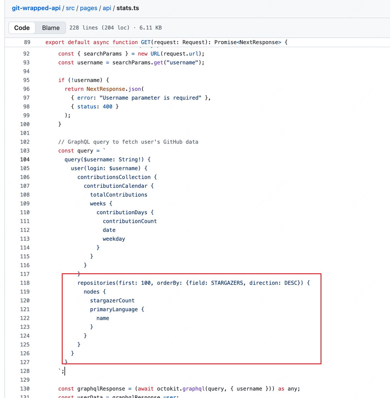
Task: Open the src folder breadcrumb link
Action: point(70,8)
